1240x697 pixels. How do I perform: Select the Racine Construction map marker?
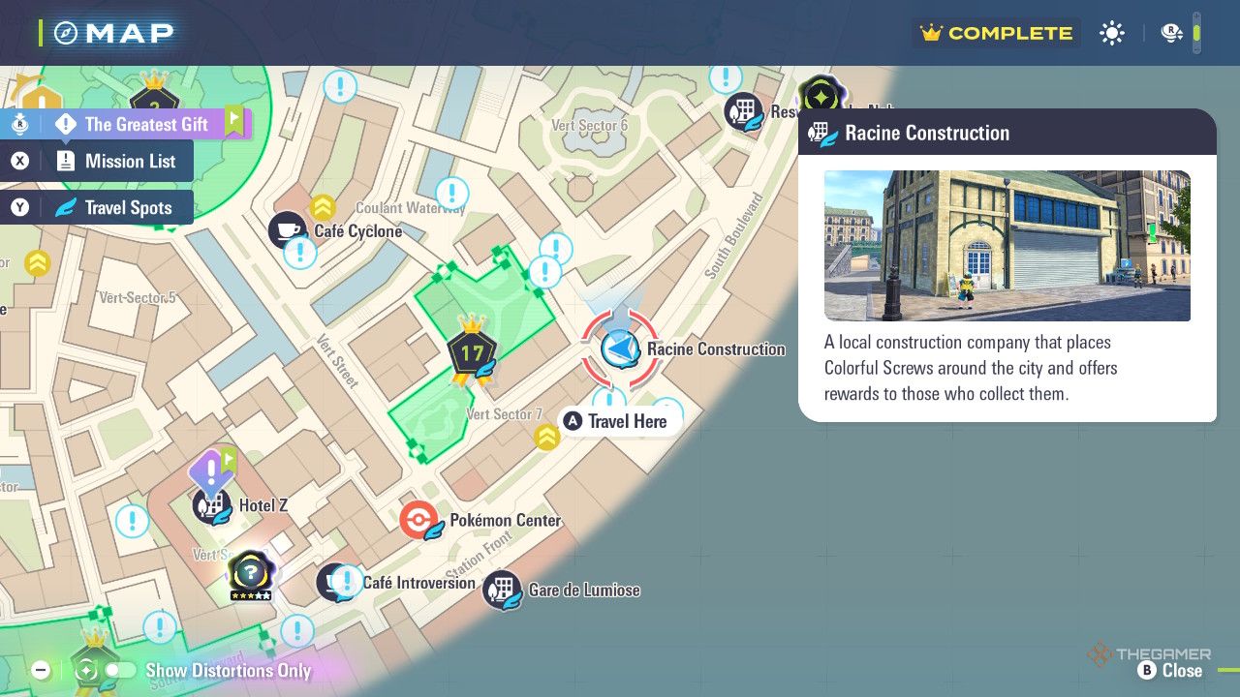(620, 348)
